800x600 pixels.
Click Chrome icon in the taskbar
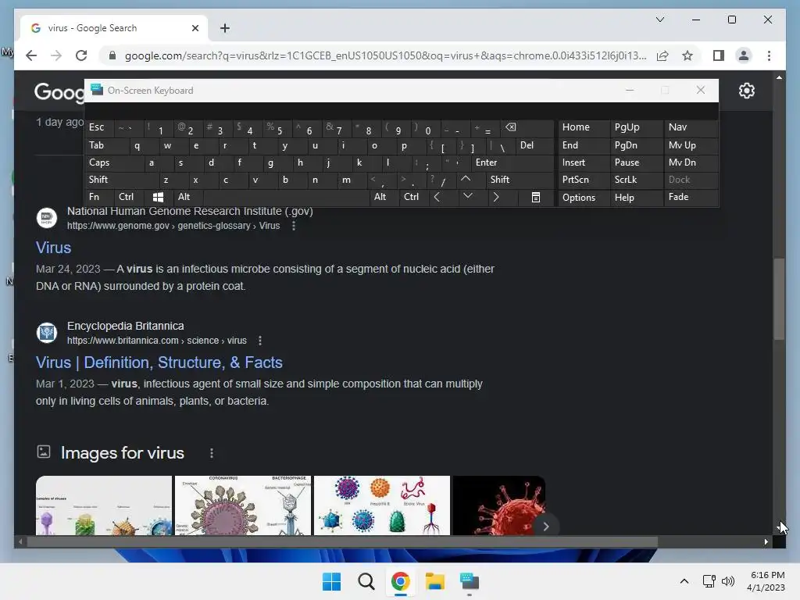click(x=401, y=581)
